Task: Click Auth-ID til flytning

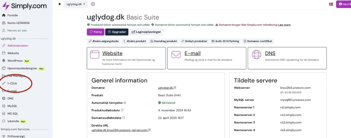Action: coord(225,41)
